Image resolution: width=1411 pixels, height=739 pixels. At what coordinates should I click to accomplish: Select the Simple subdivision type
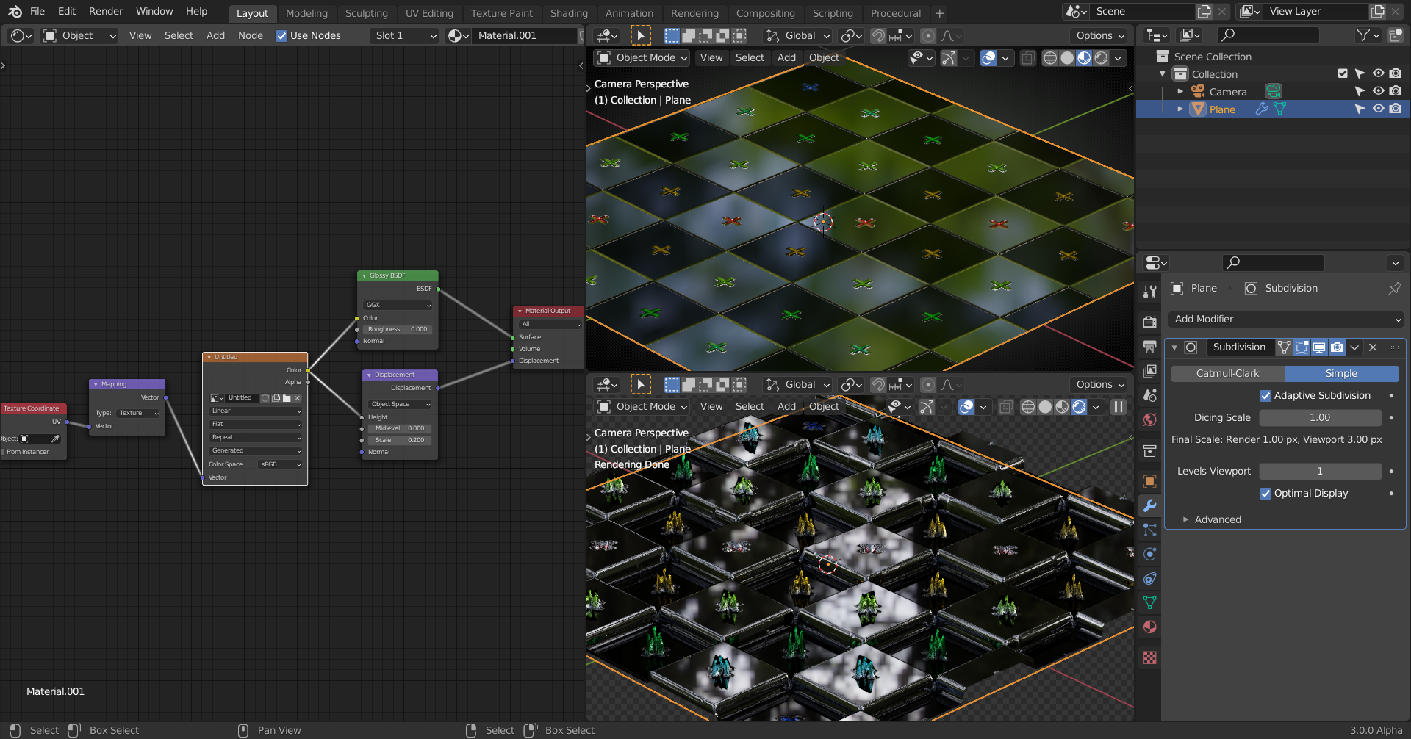(1341, 374)
